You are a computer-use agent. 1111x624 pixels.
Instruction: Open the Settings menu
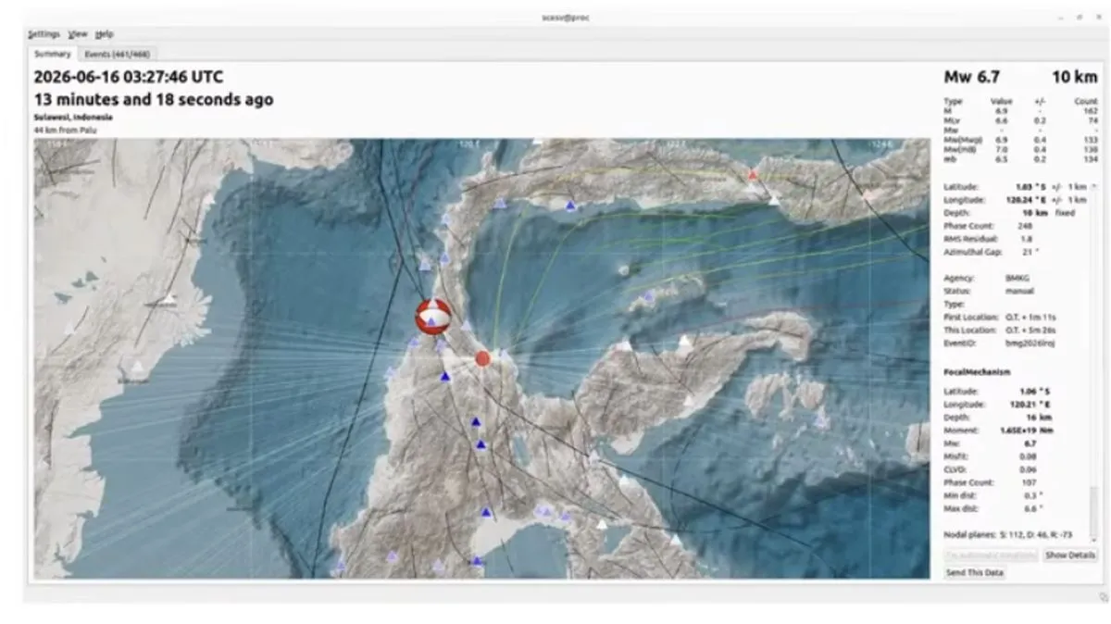(44, 33)
